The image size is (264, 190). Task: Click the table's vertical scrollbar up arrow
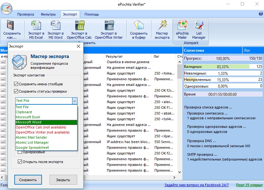pos(179,62)
